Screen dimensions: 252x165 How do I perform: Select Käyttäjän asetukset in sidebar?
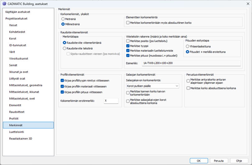tap(18, 12)
